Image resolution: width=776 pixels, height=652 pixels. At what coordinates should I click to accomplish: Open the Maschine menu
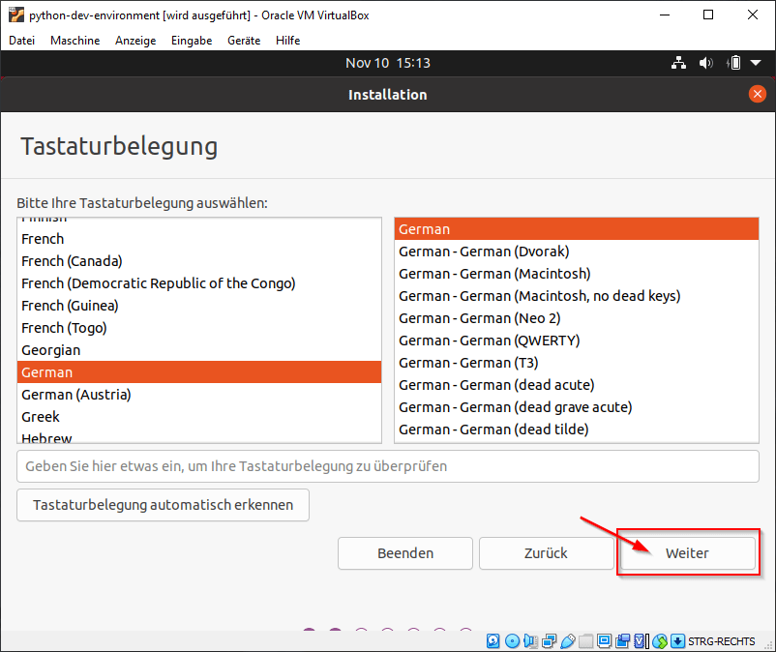tap(75, 41)
